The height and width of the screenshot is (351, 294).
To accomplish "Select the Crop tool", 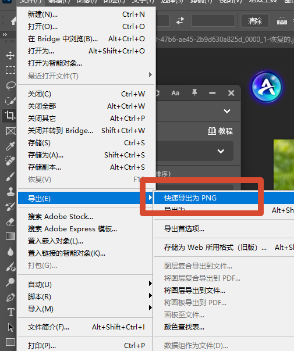I will pyautogui.click(x=10, y=116).
